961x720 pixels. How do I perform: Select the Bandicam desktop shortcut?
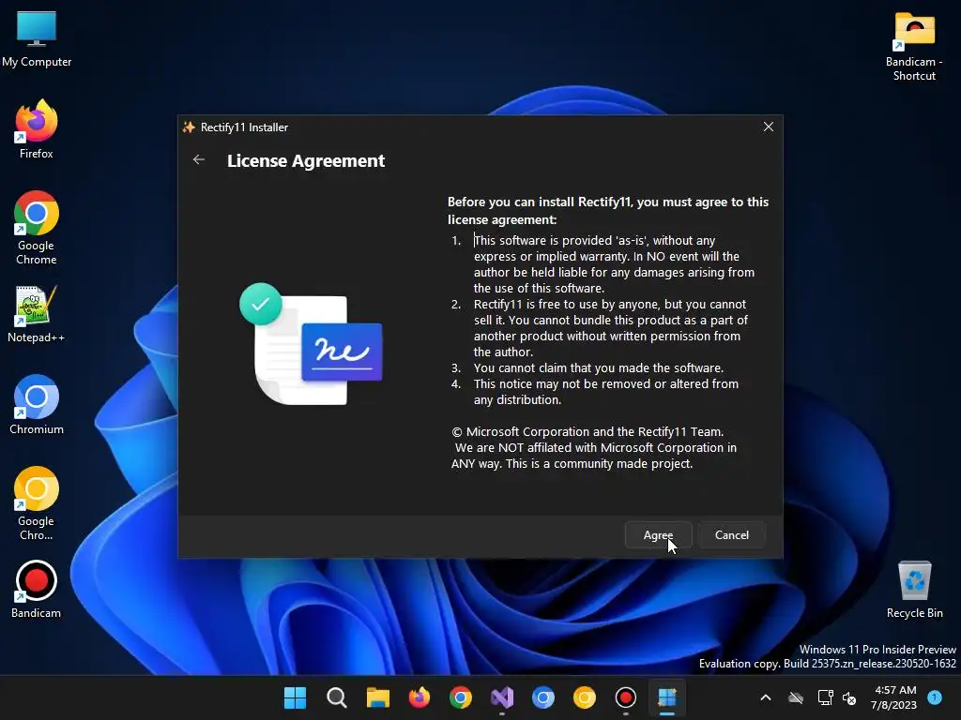click(x=37, y=590)
